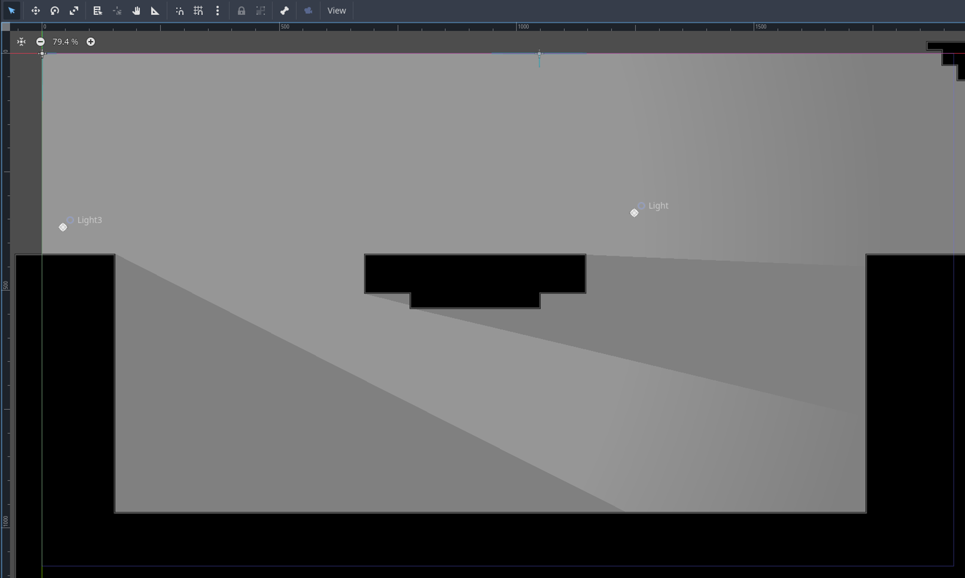Click the grid/layout tool
Screen dimensions: 965x578
pos(198,10)
